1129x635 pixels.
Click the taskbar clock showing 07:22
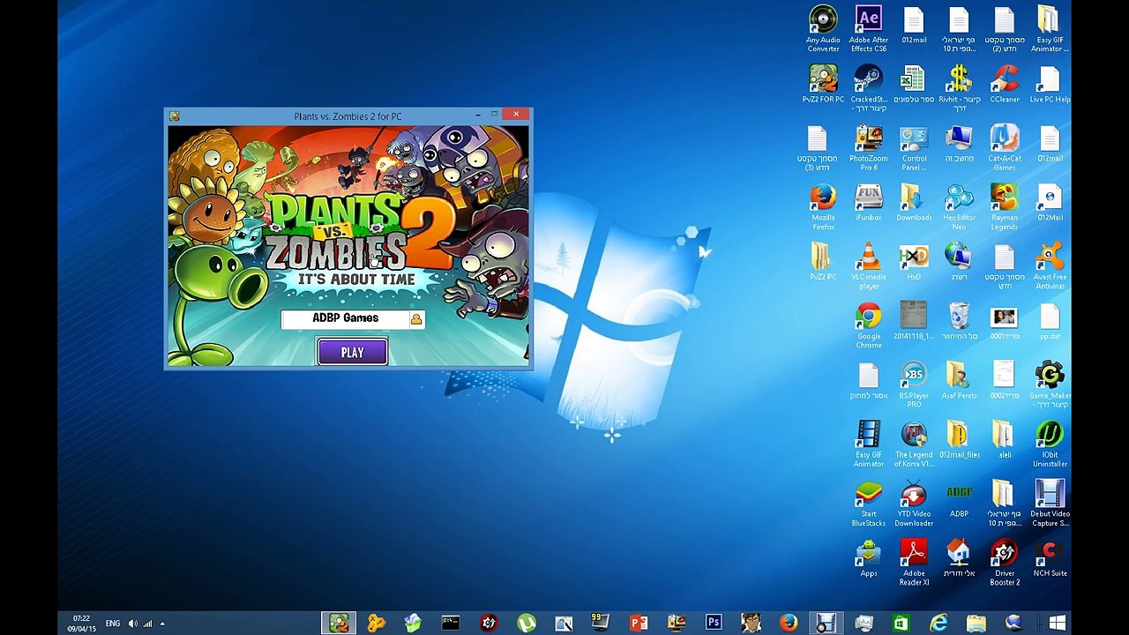[81, 624]
